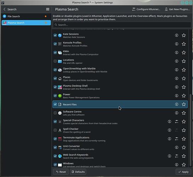This screenshot has width=193, height=177.
Task: Mark Power plugin as favourite
Action: point(184,96)
